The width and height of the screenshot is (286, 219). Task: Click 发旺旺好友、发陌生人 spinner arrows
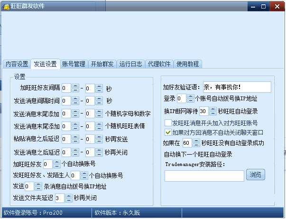84,175
